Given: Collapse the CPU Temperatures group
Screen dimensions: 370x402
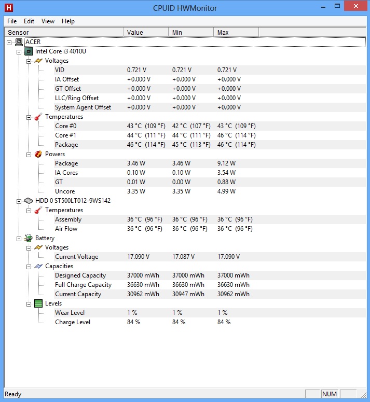Looking at the screenshot, I should (29, 117).
